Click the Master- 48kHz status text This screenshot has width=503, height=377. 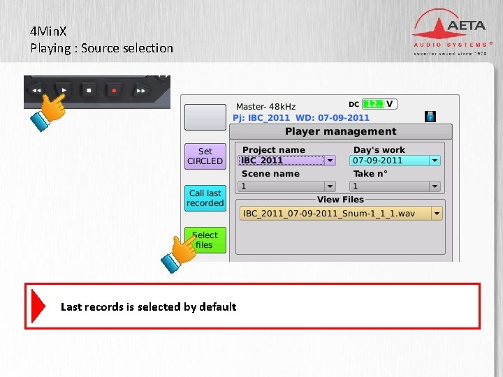point(265,106)
